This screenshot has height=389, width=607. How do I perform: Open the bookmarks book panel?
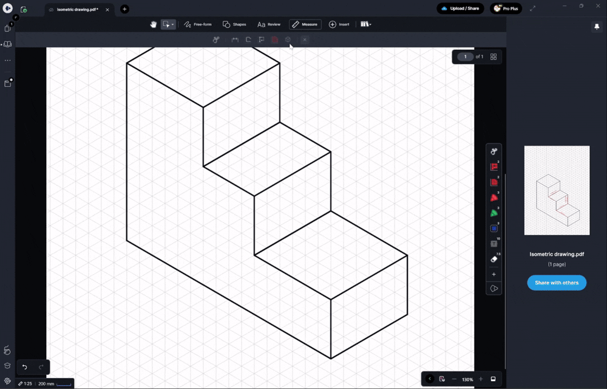coord(8,44)
